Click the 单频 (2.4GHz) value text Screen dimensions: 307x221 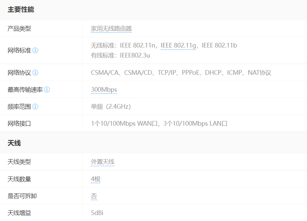[x=111, y=107]
